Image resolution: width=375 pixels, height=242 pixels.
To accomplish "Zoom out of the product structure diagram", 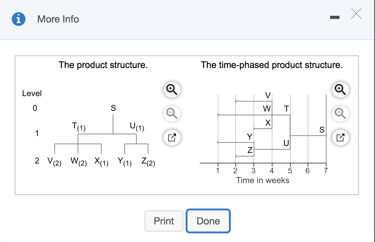I will tap(172, 113).
